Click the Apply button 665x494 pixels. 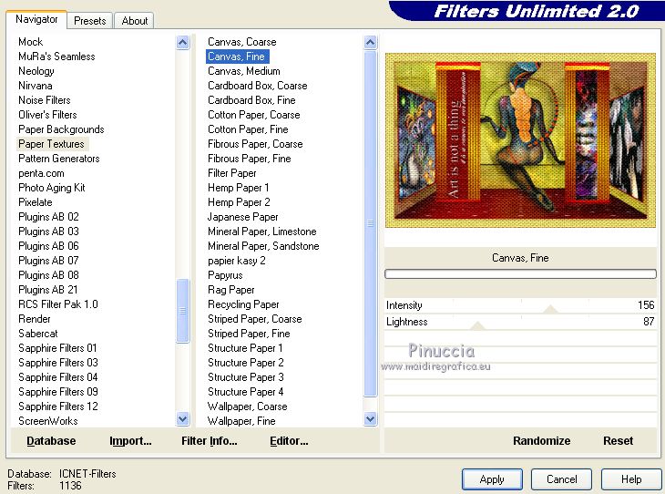pyautogui.click(x=492, y=479)
